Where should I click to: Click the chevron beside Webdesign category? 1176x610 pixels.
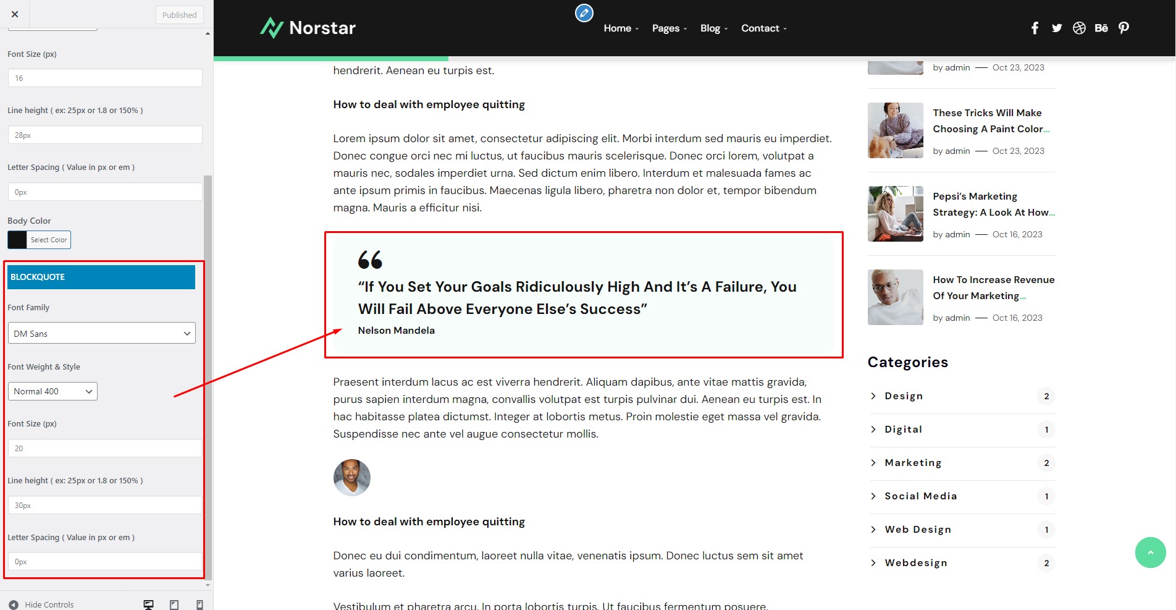[x=873, y=563]
